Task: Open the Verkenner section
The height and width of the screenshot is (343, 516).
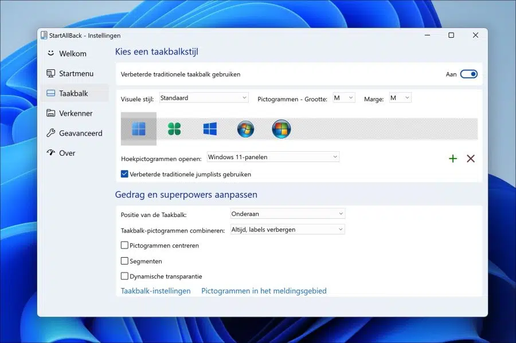Action: point(75,113)
